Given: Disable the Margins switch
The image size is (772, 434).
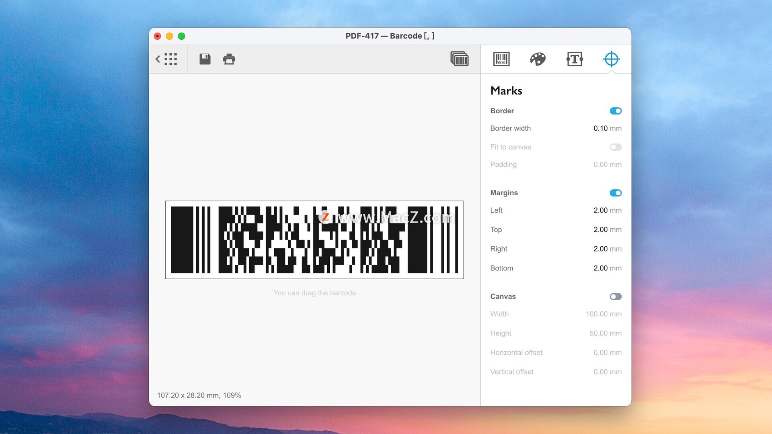Looking at the screenshot, I should [616, 193].
